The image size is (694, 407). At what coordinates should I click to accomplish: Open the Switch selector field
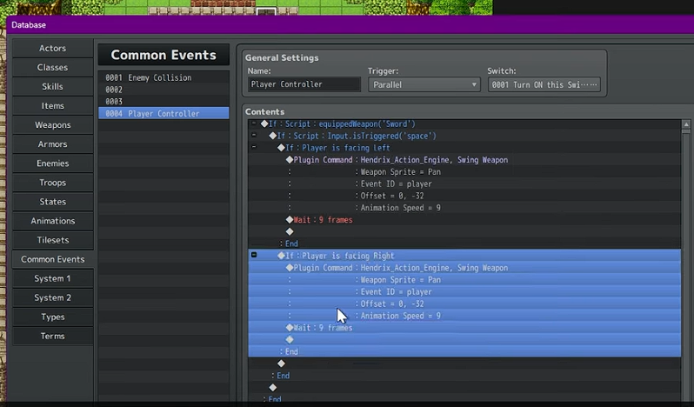pos(544,84)
